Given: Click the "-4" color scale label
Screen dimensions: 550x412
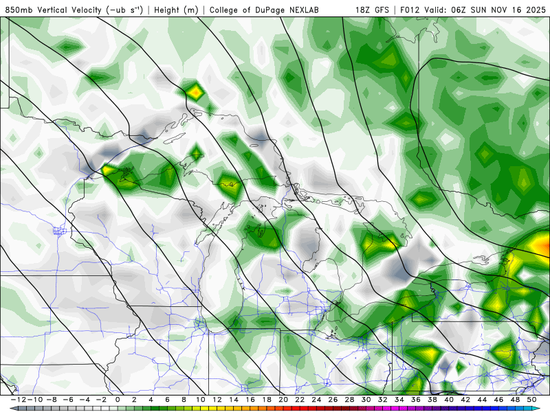Looking at the screenshot, I should point(85,400).
